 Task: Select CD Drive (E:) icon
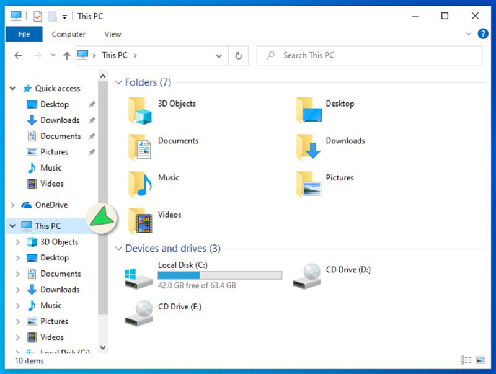pyautogui.click(x=138, y=313)
